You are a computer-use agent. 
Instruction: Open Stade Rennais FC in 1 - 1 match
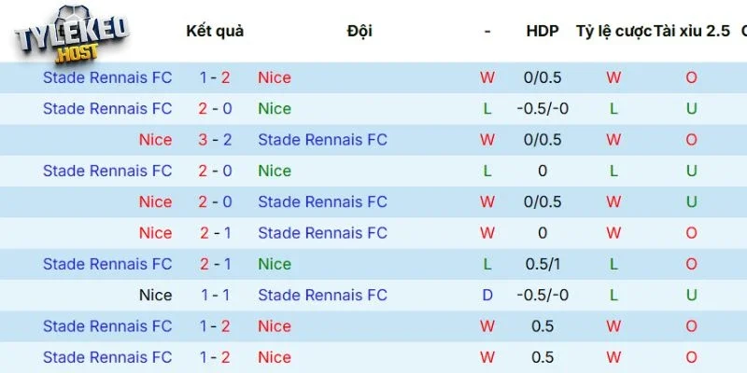coord(322,295)
